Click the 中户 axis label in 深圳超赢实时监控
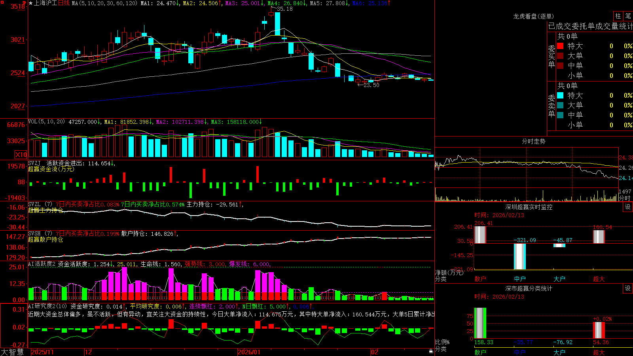 (519, 279)
